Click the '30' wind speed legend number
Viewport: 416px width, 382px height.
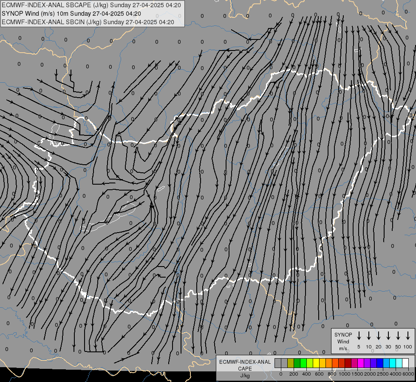(x=388, y=347)
